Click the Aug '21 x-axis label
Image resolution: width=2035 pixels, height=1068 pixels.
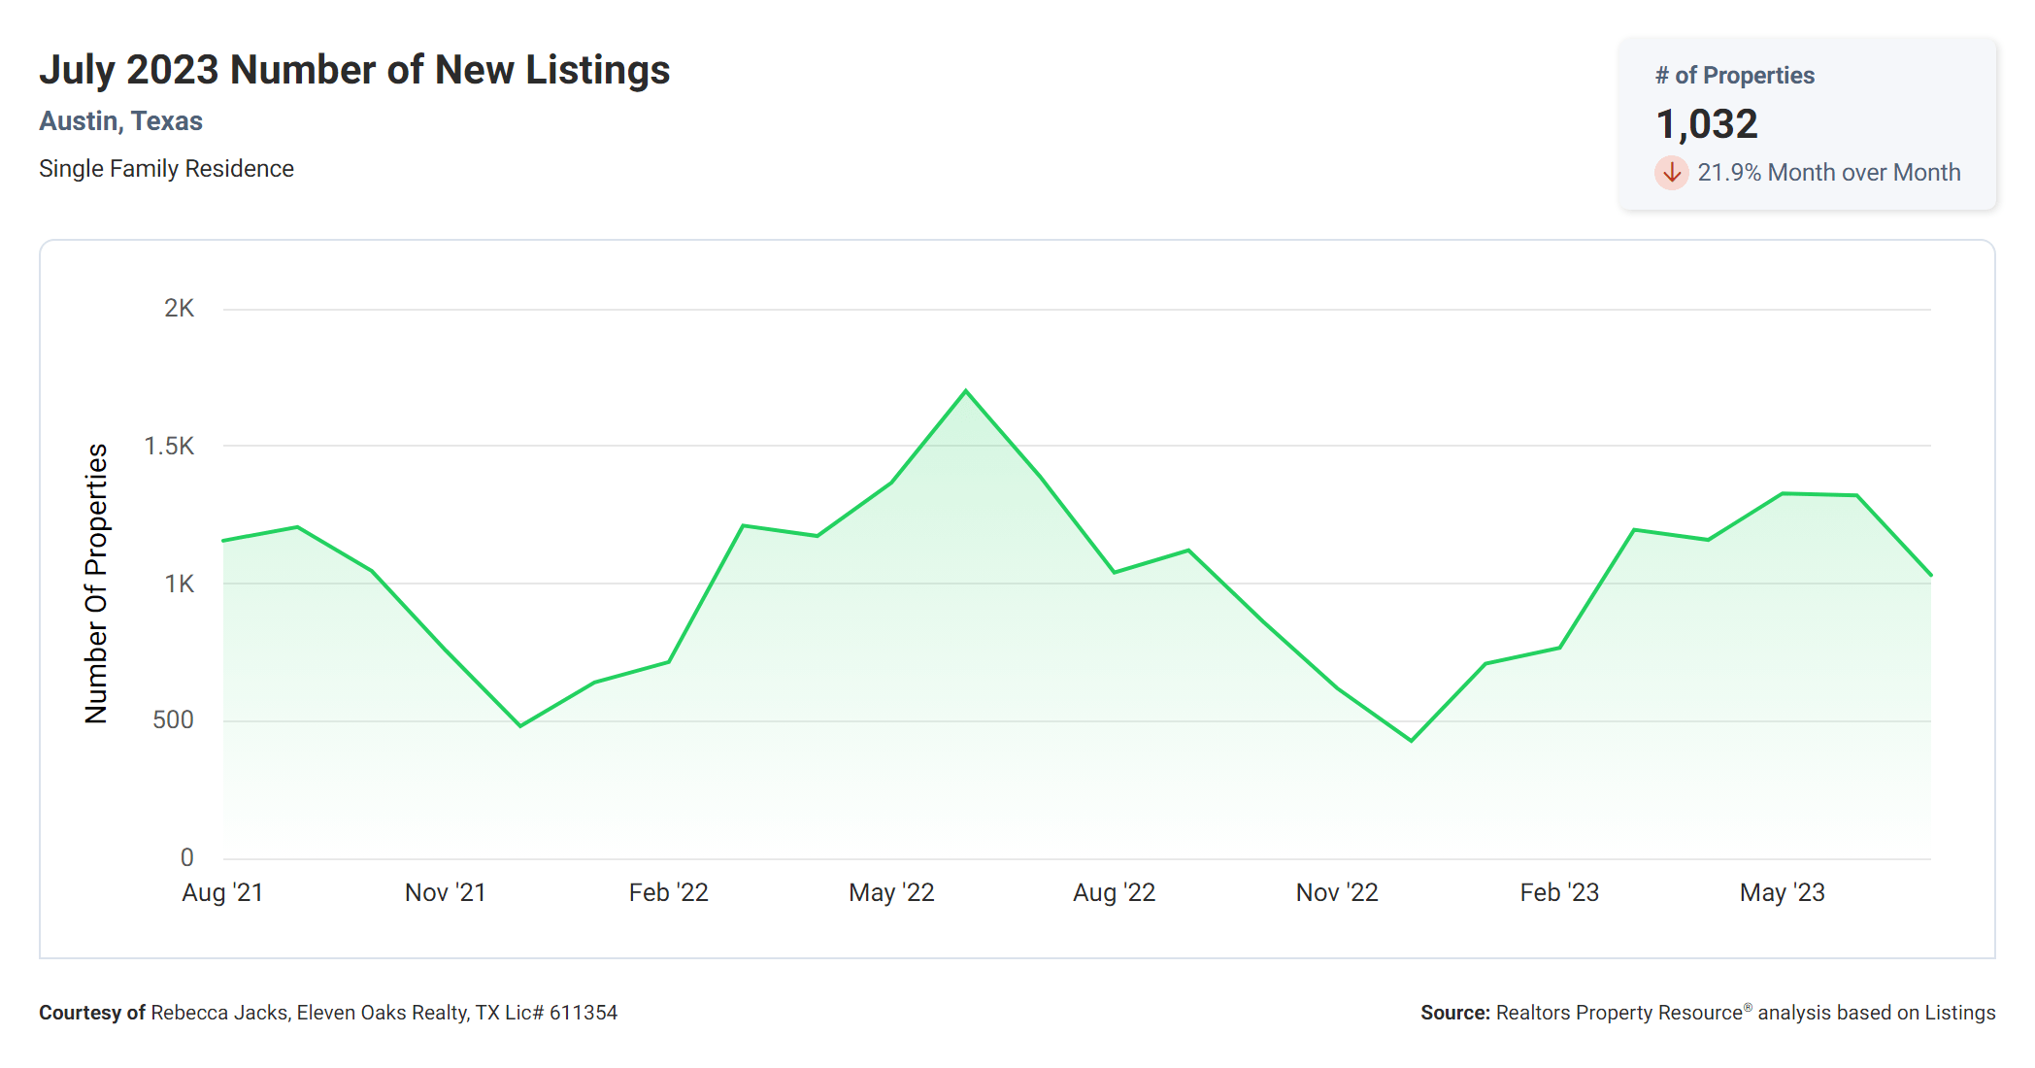click(x=222, y=892)
